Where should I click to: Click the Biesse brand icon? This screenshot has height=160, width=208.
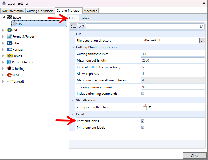point(10,17)
